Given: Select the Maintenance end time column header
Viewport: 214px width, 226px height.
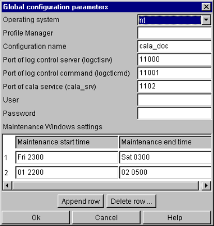Looking at the screenshot, I should click(165, 142).
